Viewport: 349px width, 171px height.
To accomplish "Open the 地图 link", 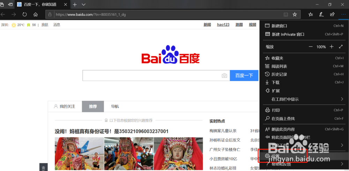I will 239,25.
